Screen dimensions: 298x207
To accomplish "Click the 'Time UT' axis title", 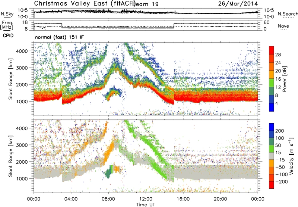I will point(146,205).
